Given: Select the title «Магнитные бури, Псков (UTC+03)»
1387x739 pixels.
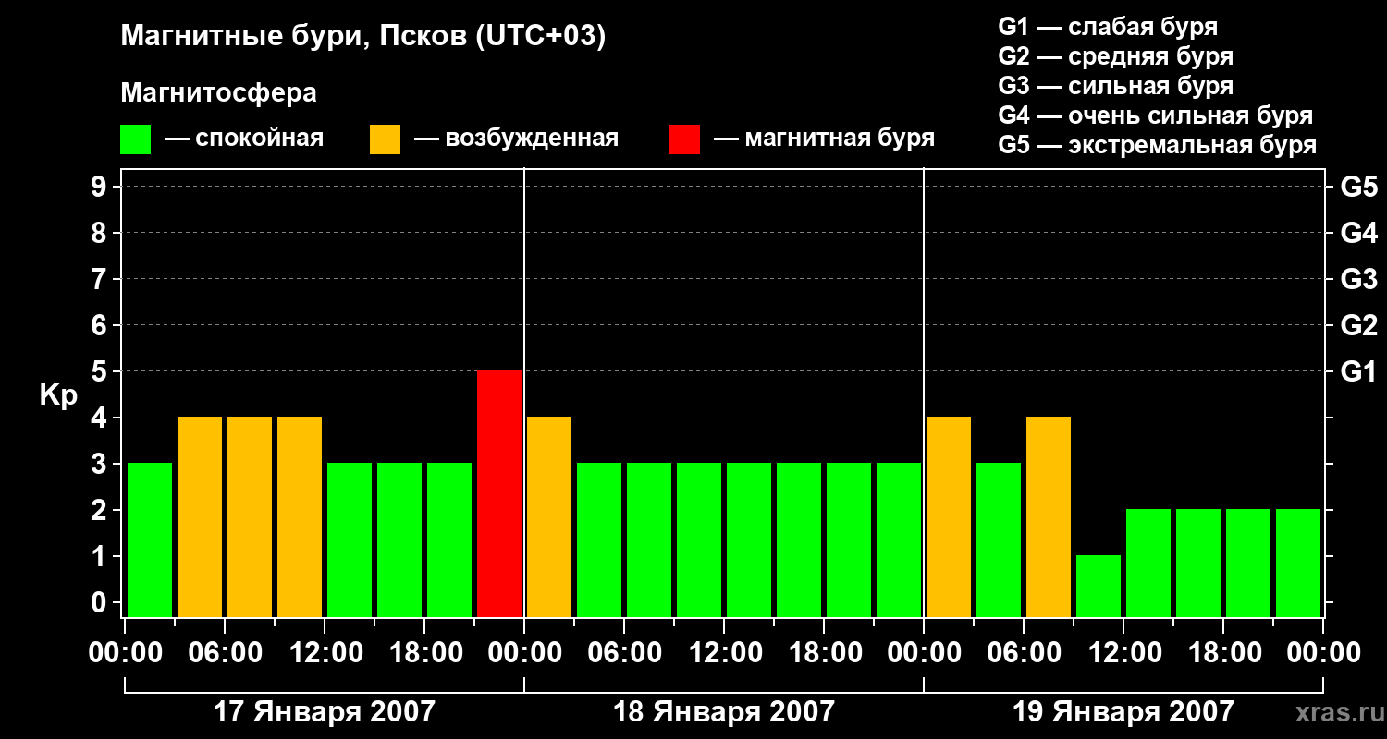Looking at the screenshot, I should 363,37.
